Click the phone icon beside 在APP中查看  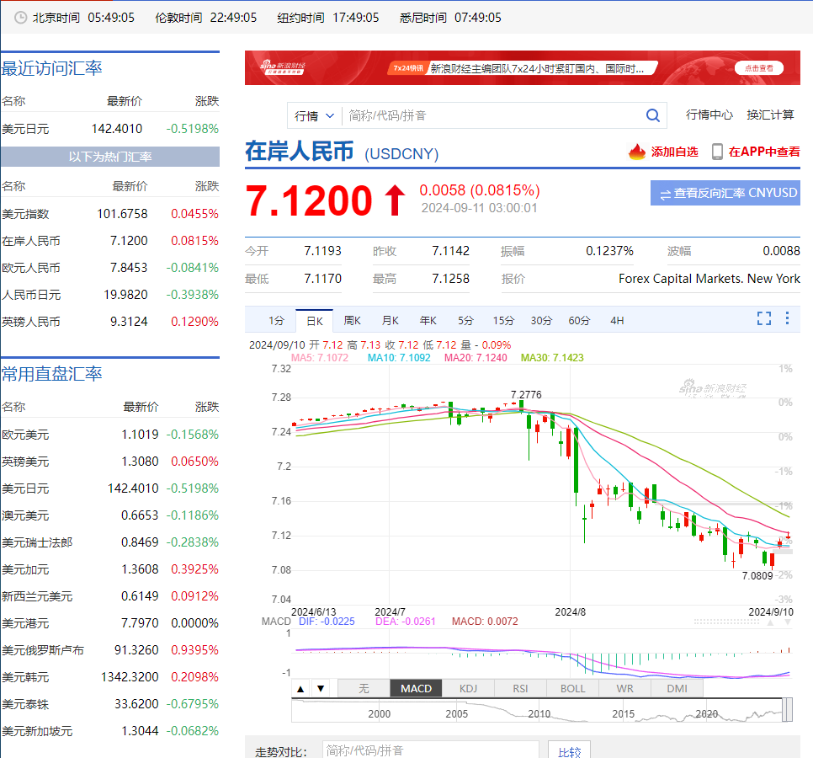click(717, 152)
